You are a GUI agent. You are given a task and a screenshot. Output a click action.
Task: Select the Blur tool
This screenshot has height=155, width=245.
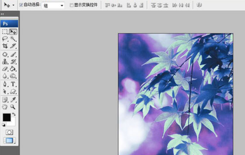(x=5, y=76)
